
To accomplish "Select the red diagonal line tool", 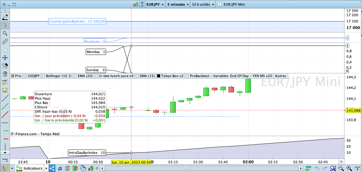I will click(x=5, y=115).
